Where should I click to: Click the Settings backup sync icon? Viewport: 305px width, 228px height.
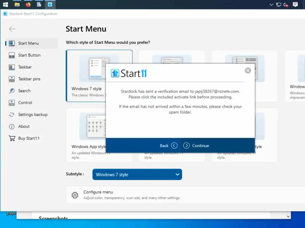click(12, 115)
